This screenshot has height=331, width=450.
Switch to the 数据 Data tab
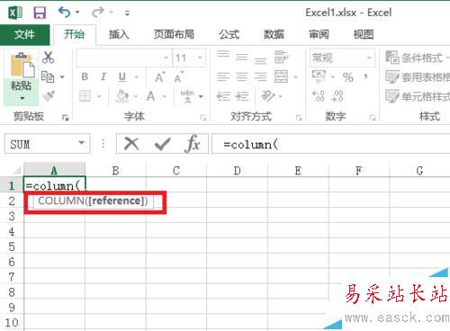point(274,34)
